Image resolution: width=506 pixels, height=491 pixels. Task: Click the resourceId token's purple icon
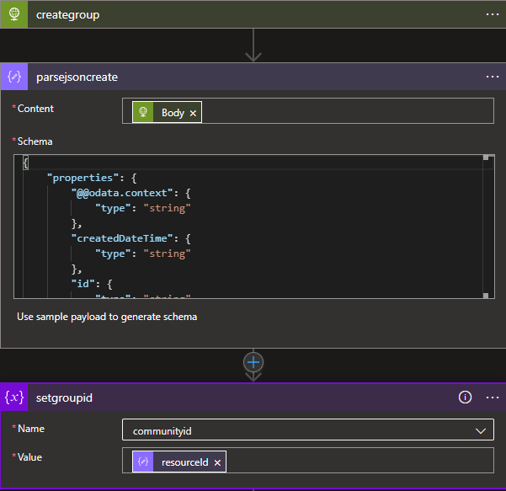(x=143, y=462)
